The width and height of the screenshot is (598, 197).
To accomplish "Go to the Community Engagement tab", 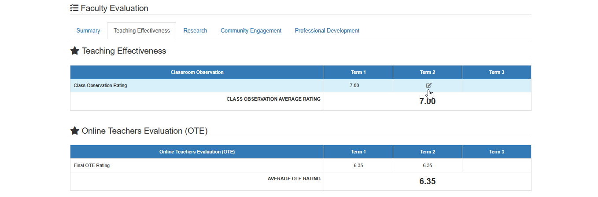I will pos(251,31).
